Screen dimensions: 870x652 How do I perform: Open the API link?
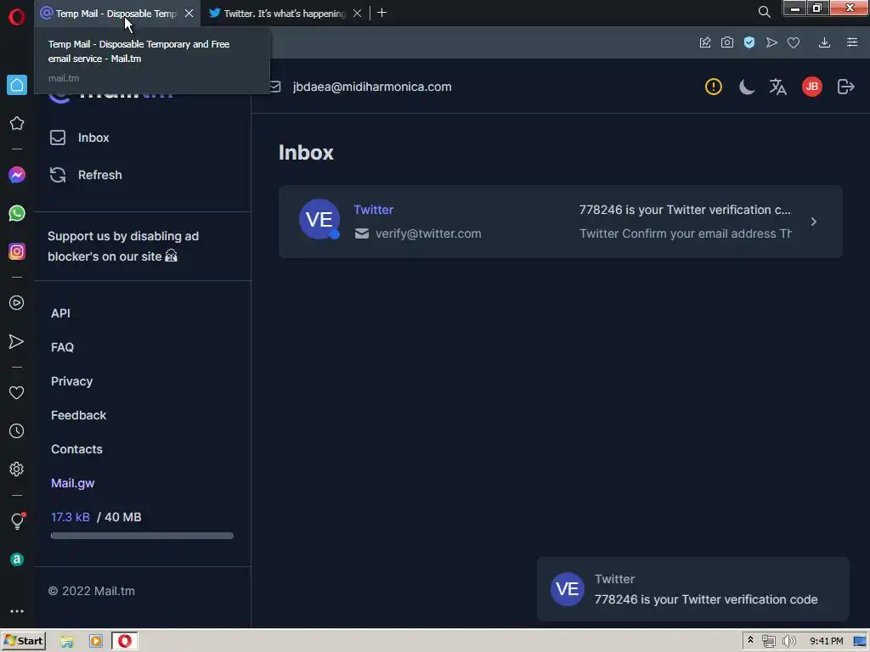click(x=60, y=313)
